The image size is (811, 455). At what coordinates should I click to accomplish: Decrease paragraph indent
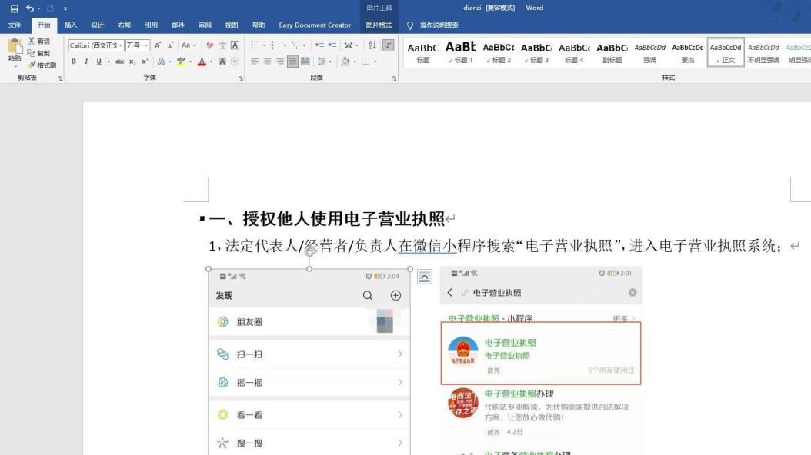319,45
